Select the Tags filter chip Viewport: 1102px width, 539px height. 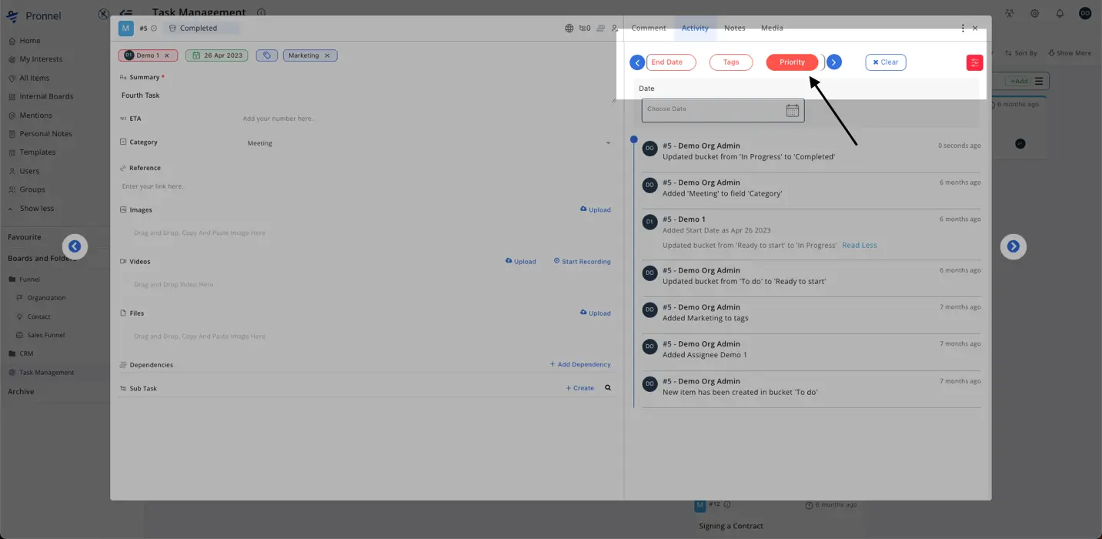(731, 62)
